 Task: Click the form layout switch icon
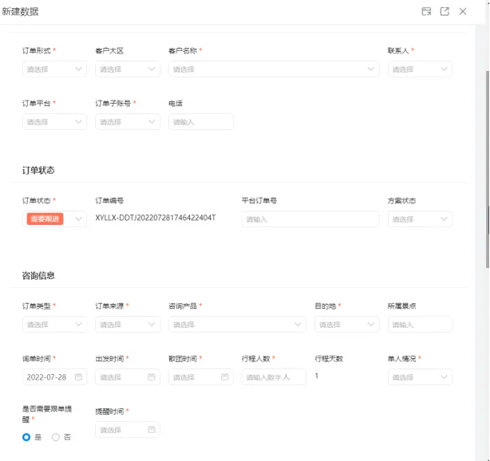(x=426, y=11)
